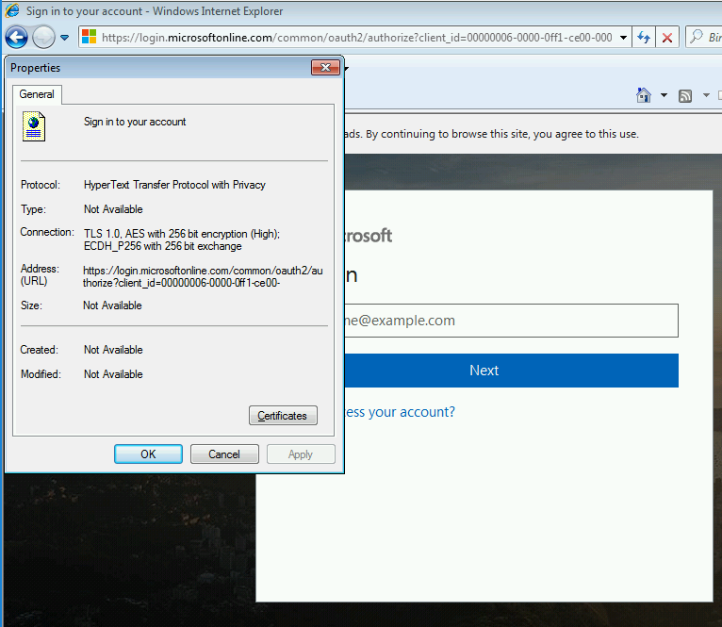Confirm Properties dialog with OK
The height and width of the screenshot is (627, 722).
pyautogui.click(x=148, y=454)
